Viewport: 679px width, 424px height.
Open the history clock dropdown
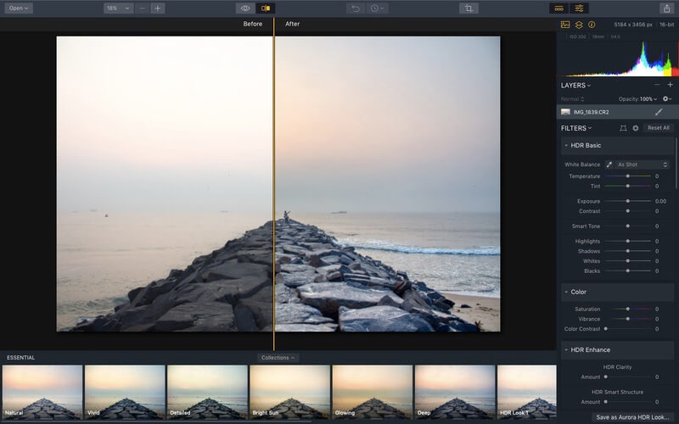(x=377, y=8)
